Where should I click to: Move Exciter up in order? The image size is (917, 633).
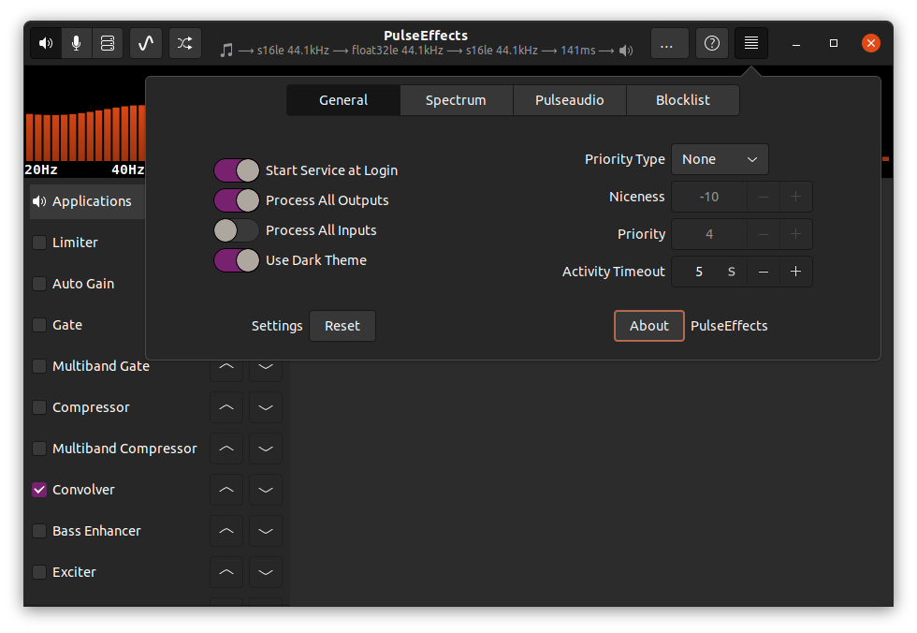[226, 572]
